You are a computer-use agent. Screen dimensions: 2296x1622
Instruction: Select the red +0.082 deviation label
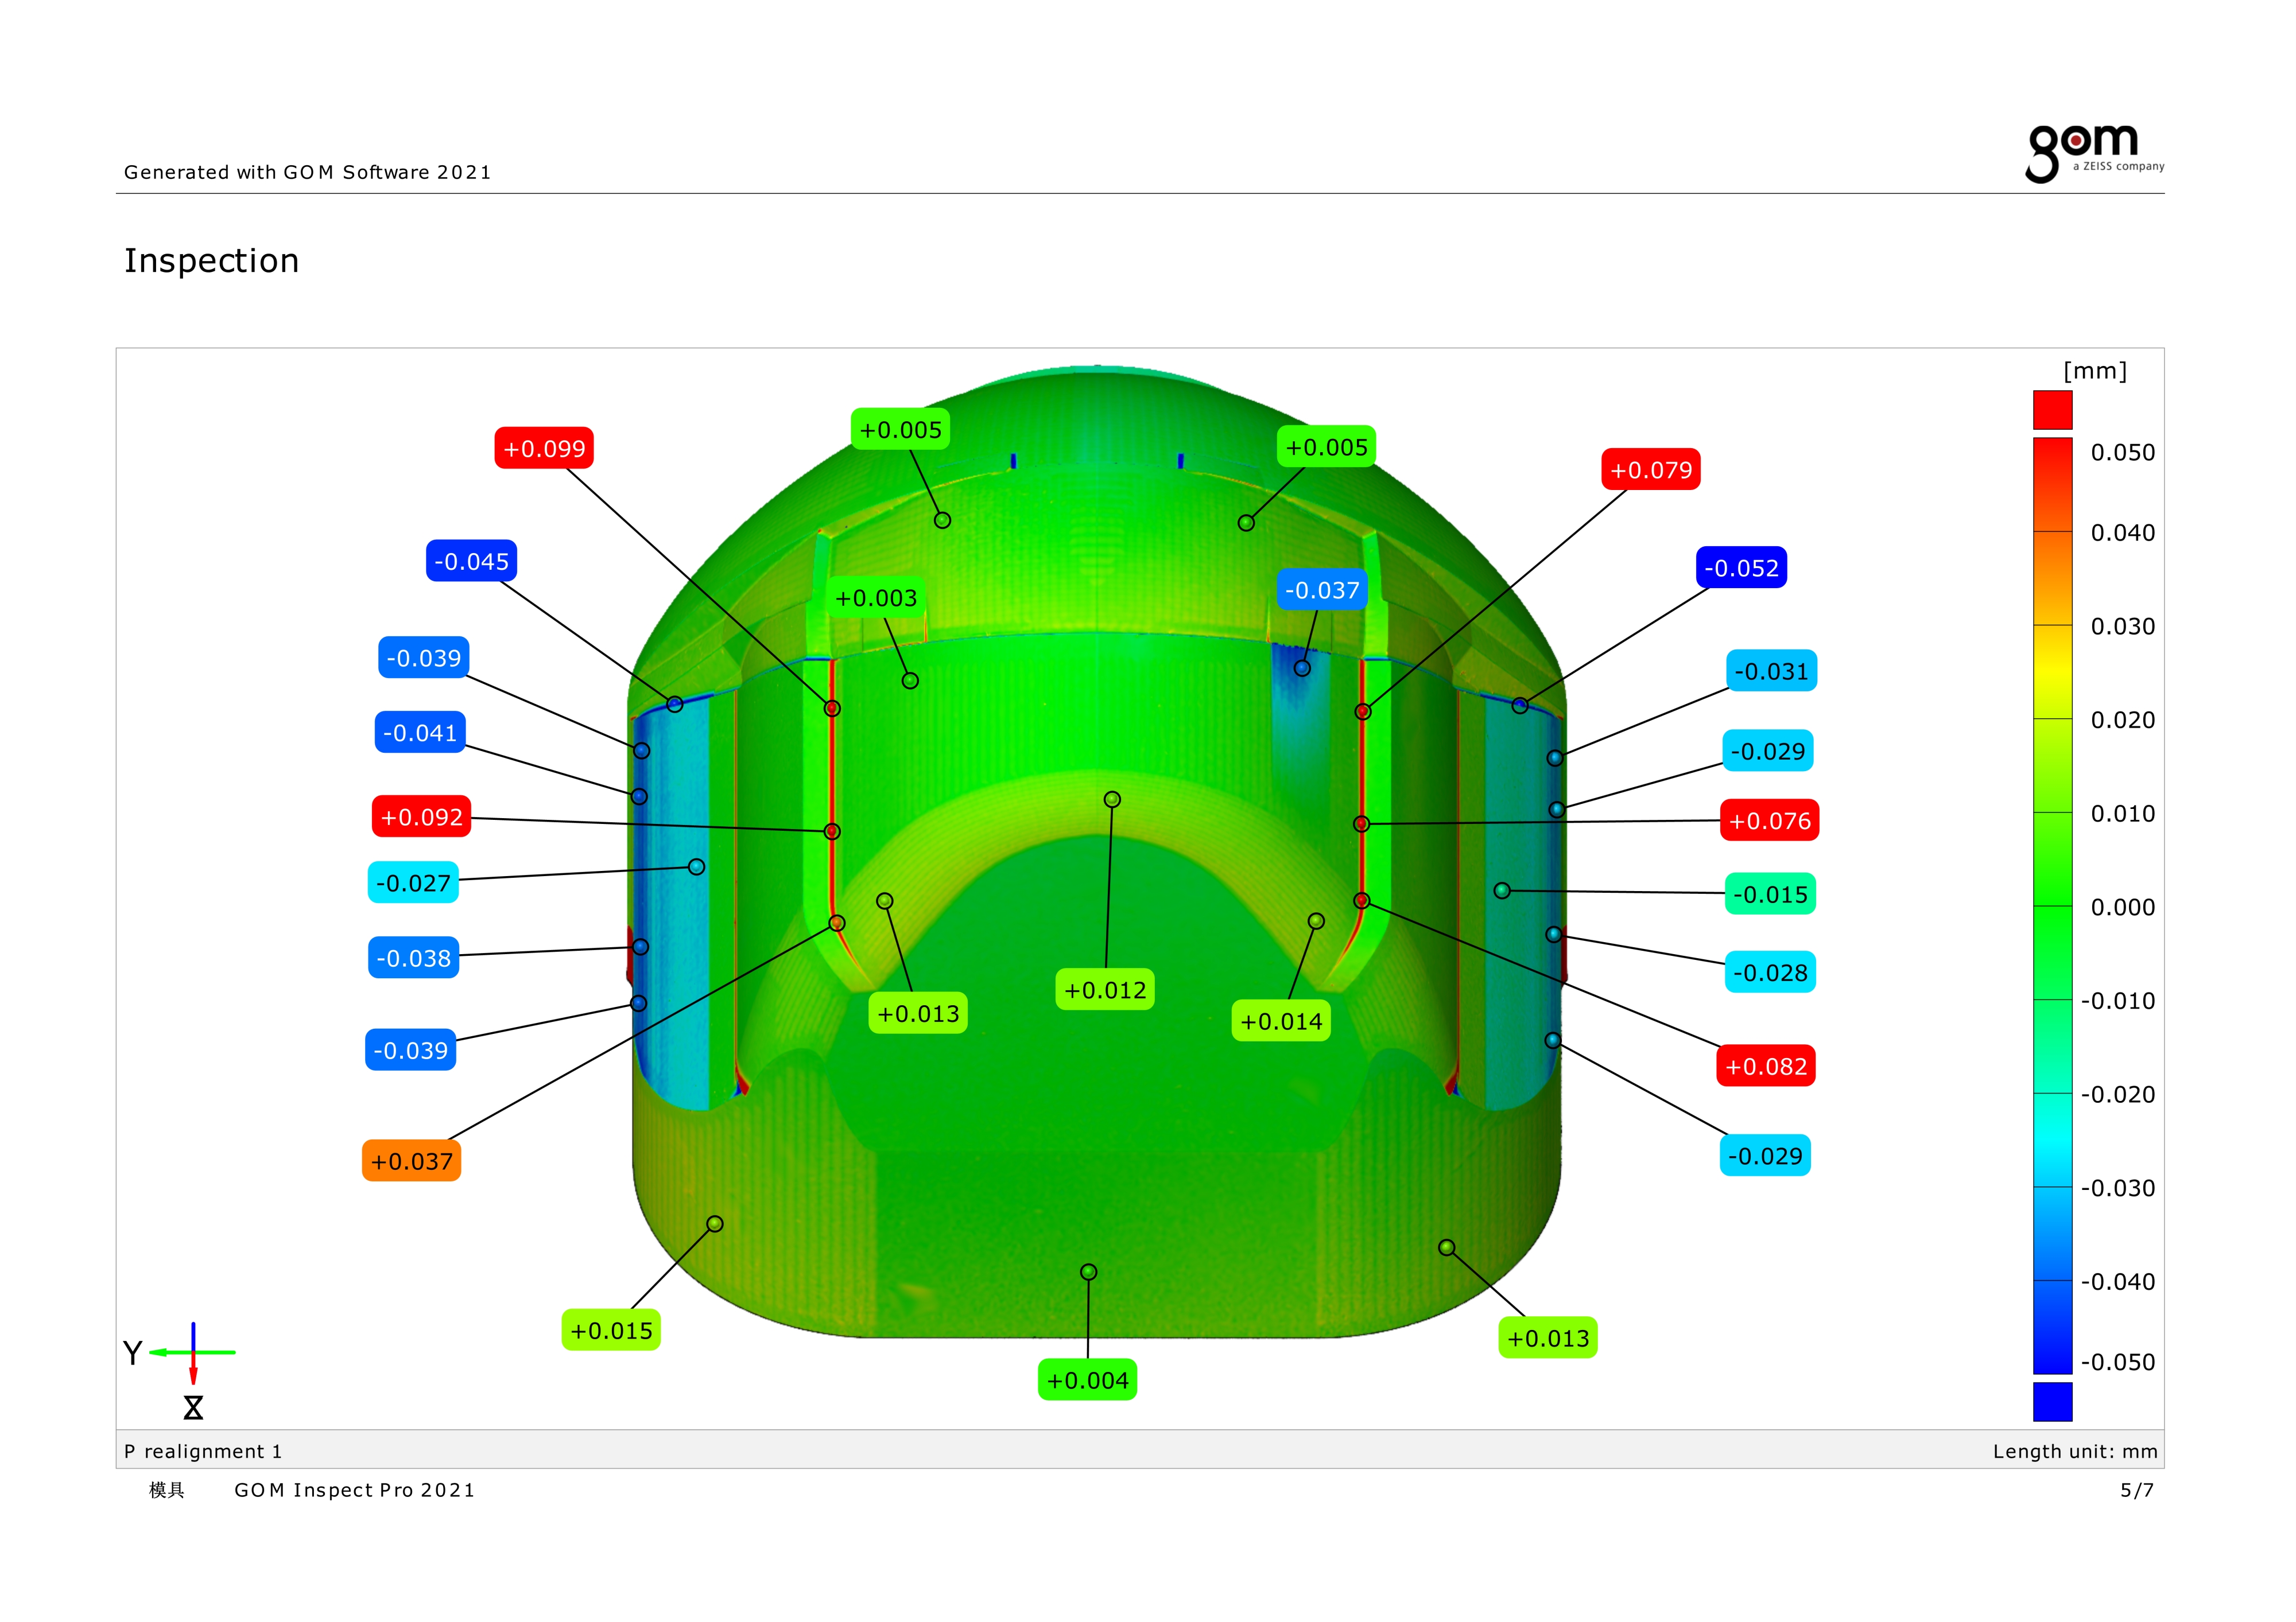point(1766,1065)
